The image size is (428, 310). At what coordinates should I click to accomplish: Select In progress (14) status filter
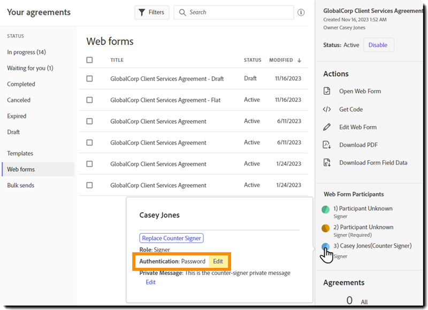(x=26, y=52)
